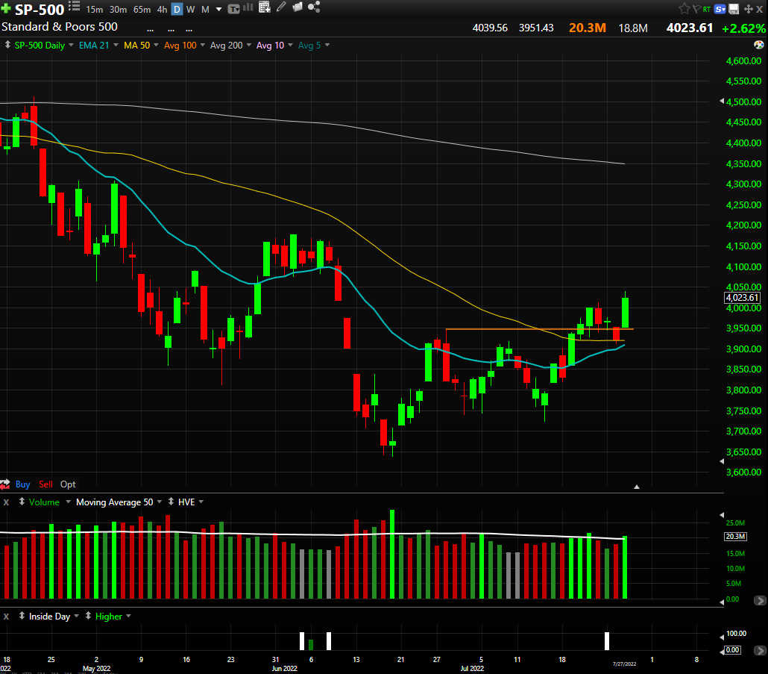Click grey arrow button at volume pane corner
Image resolution: width=768 pixels, height=674 pixels.
click(760, 600)
